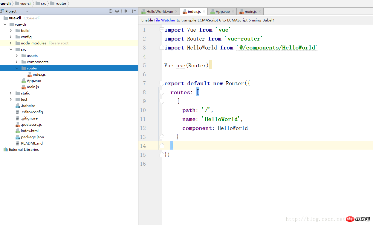The image size is (373, 225).
Task: Click the .babelrc JSON file icon
Action: 18,106
